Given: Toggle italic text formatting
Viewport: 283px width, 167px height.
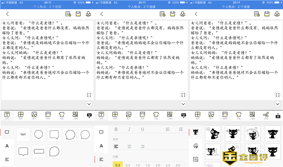Looking at the screenshot, I should (129, 129).
